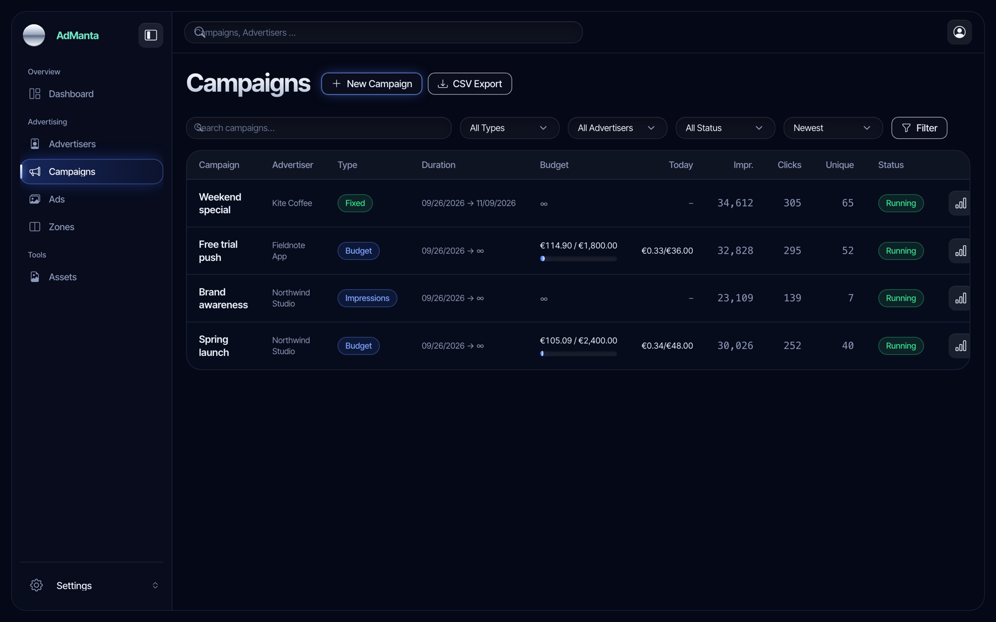The height and width of the screenshot is (622, 996).
Task: Click the Dashboard grid icon
Action: (x=35, y=94)
